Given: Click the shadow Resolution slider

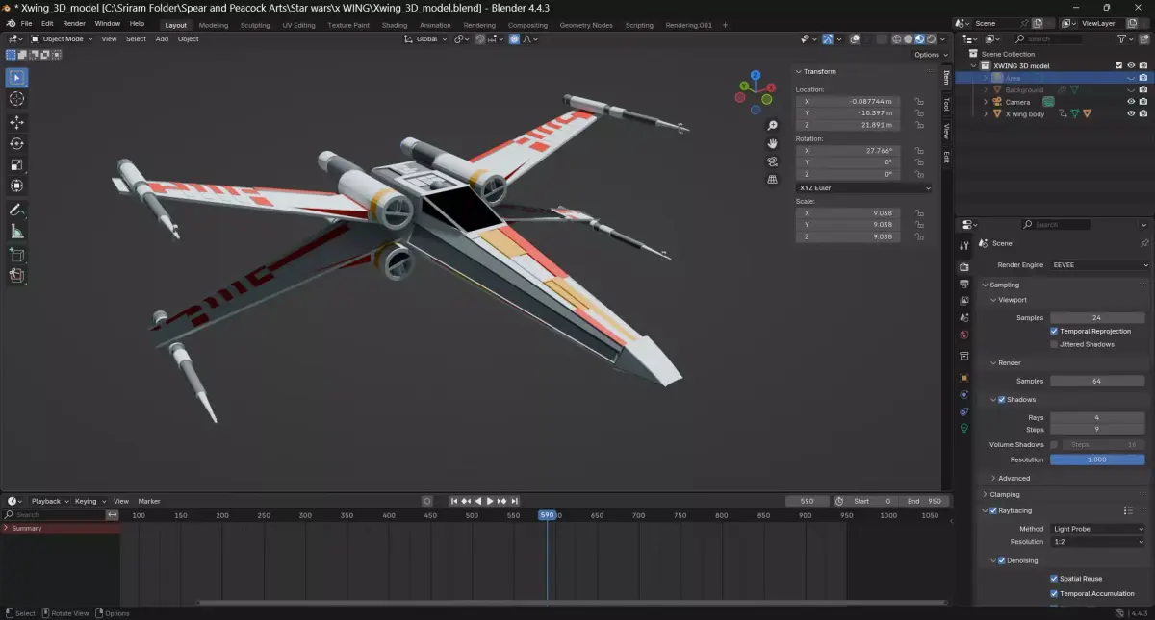Looking at the screenshot, I should [x=1097, y=459].
